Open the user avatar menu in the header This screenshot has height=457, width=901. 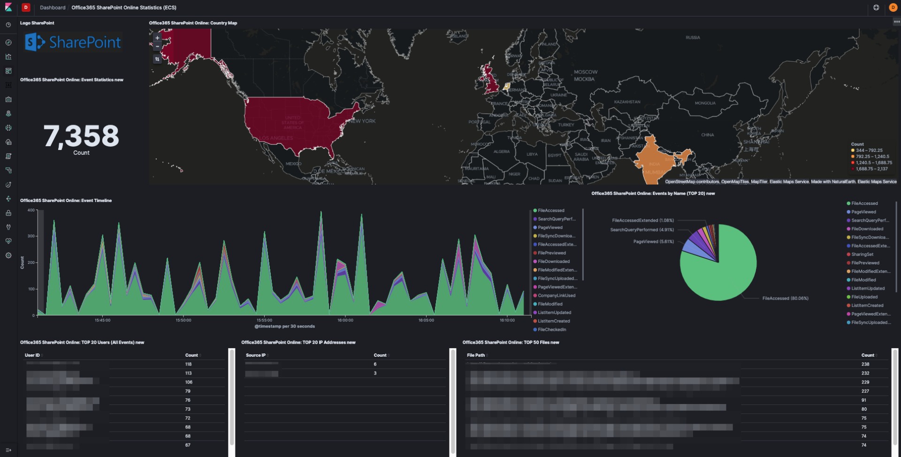pos(893,7)
